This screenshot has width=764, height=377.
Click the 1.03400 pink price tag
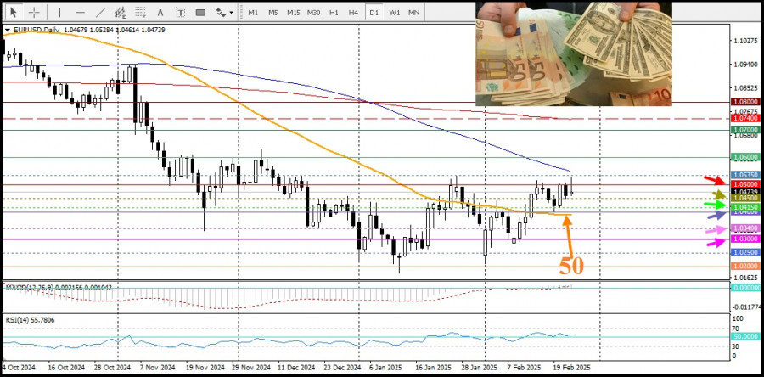coord(745,228)
